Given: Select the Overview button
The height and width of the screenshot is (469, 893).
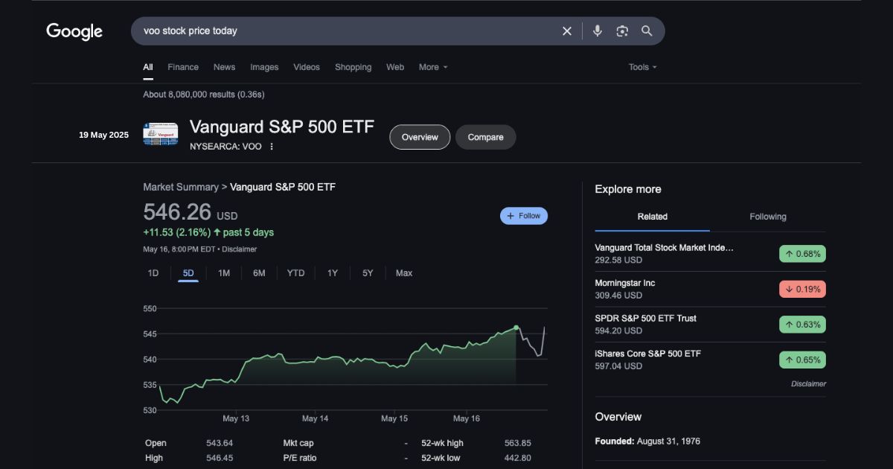Looking at the screenshot, I should click(419, 137).
